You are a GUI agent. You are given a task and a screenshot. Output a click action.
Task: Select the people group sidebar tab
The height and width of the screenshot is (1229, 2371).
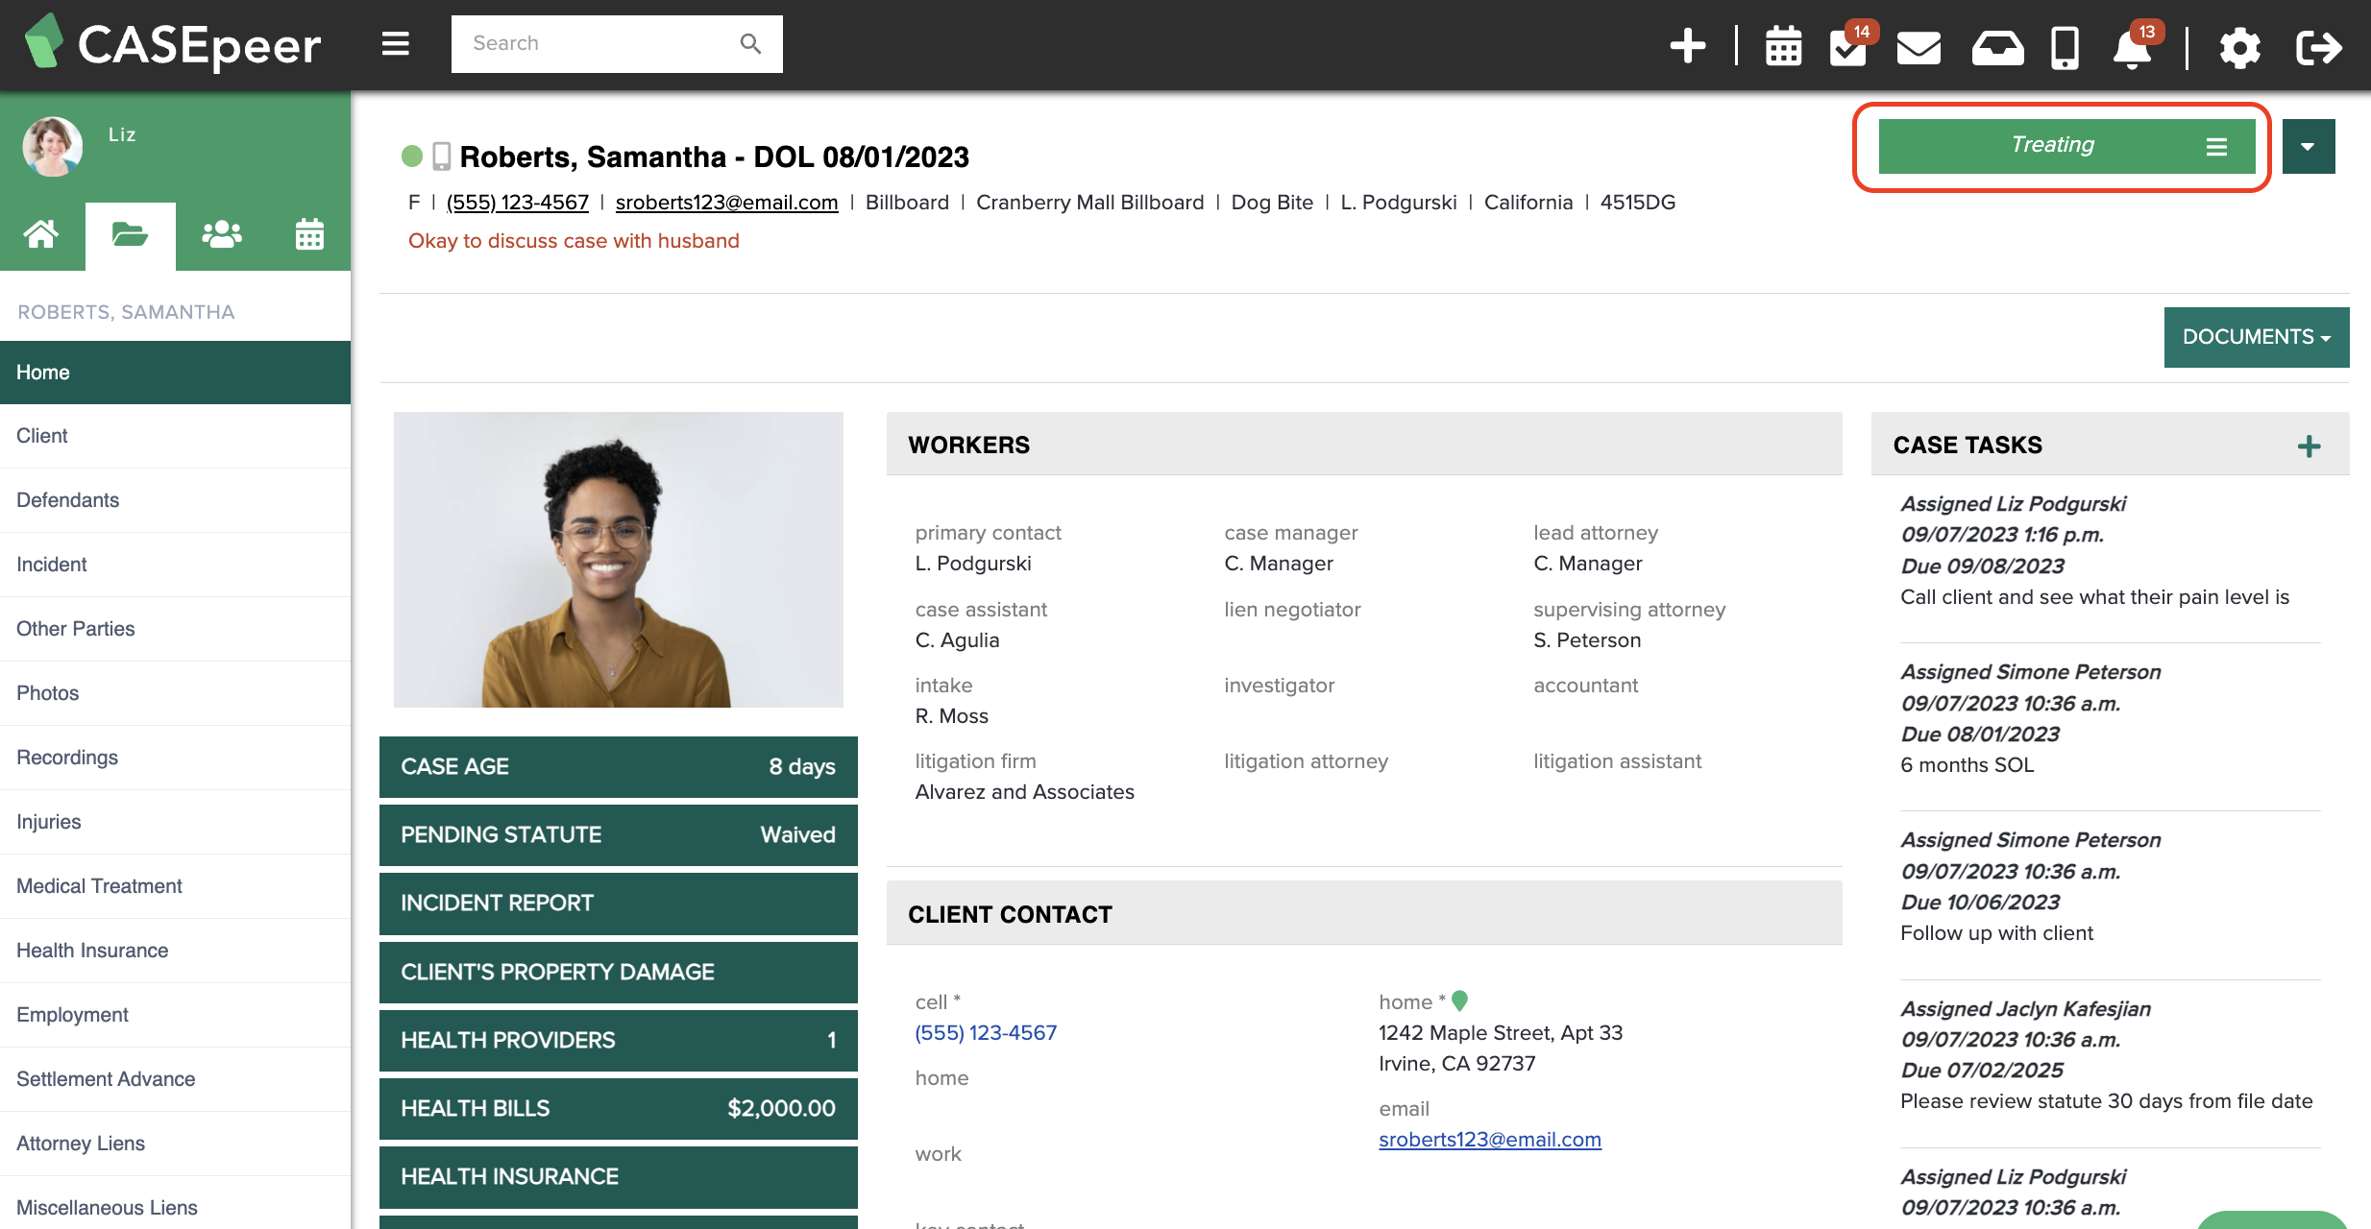point(222,233)
